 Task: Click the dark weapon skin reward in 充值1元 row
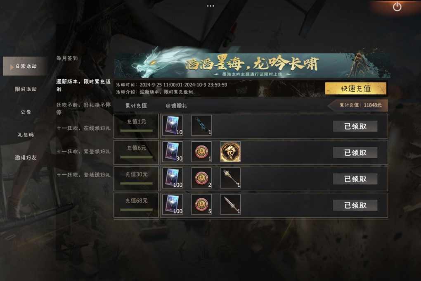(x=201, y=126)
